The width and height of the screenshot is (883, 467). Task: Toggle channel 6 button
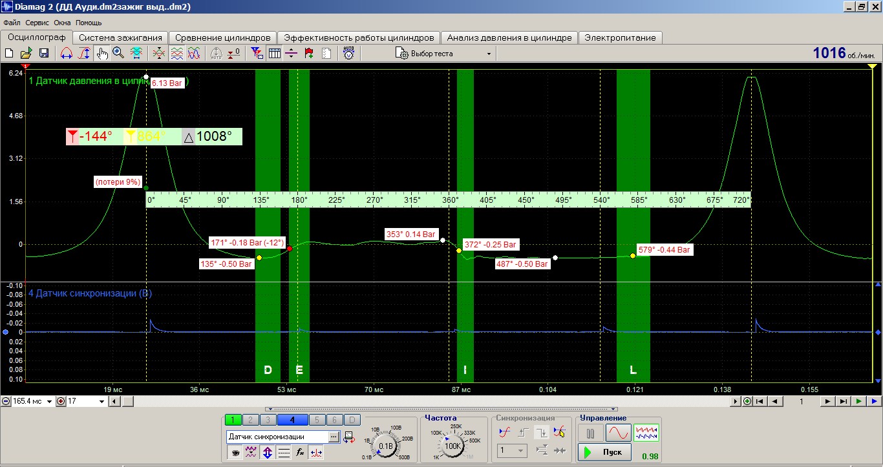click(x=334, y=420)
